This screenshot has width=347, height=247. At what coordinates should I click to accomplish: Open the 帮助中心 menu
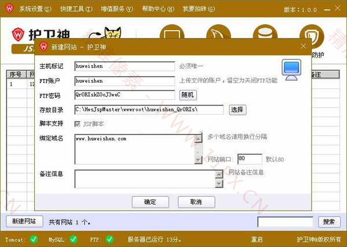(x=158, y=9)
